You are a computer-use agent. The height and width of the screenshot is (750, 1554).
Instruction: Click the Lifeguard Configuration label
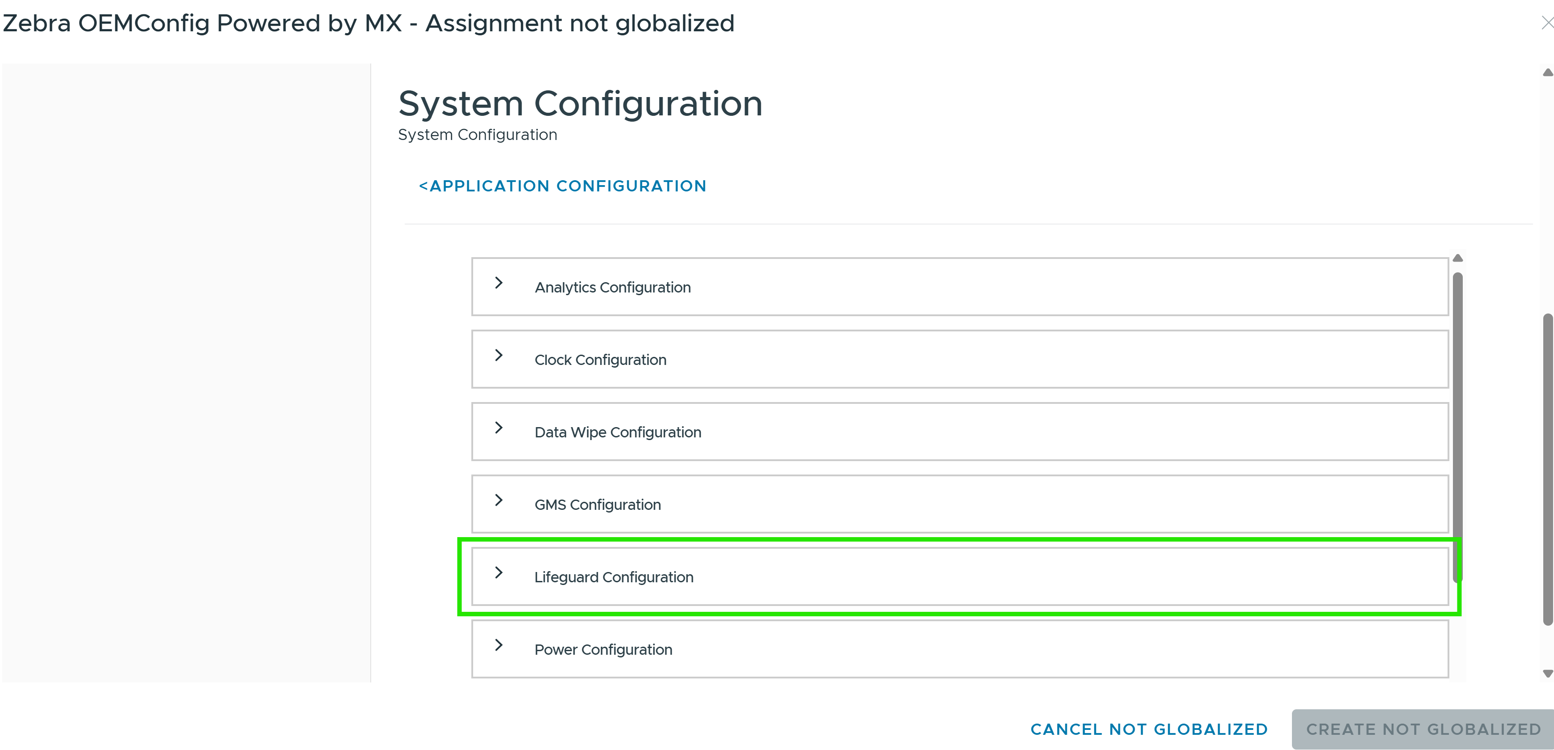[614, 577]
